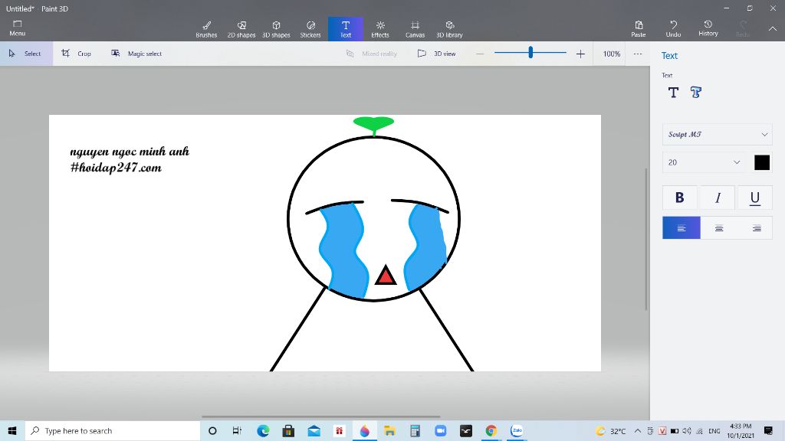Viewport: 785px width, 441px height.
Task: Click the Paste icon
Action: coord(639,28)
